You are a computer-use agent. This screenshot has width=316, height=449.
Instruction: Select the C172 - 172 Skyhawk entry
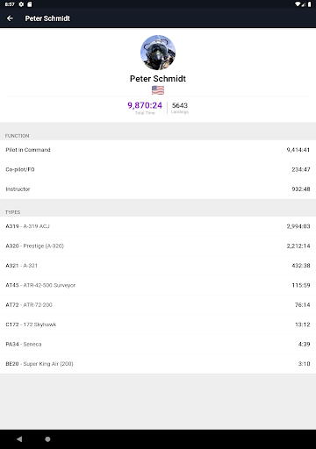coord(158,324)
